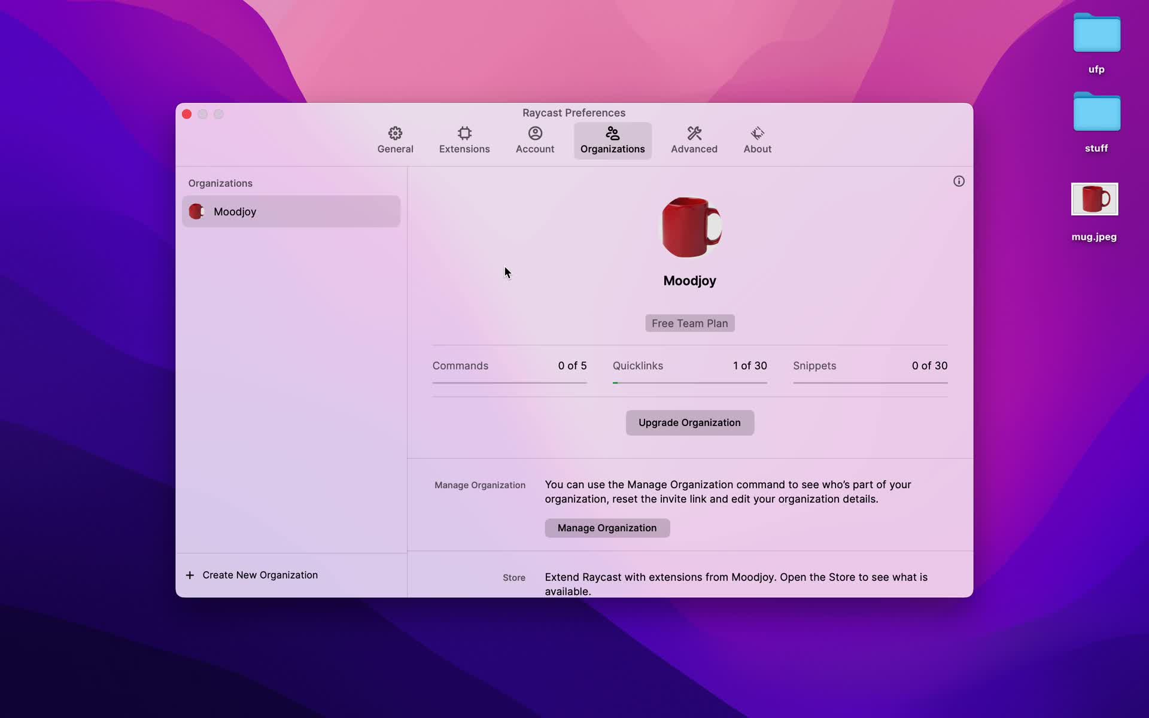1149x718 pixels.
Task: Click the Raycast Preferences window title
Action: pos(573,112)
